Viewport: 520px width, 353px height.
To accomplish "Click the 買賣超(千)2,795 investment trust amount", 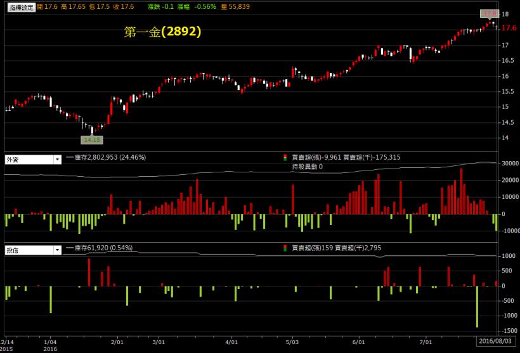I will point(358,248).
